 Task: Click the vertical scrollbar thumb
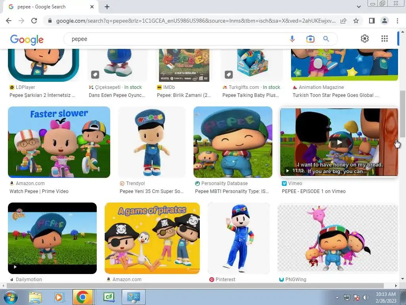[x=402, y=114]
